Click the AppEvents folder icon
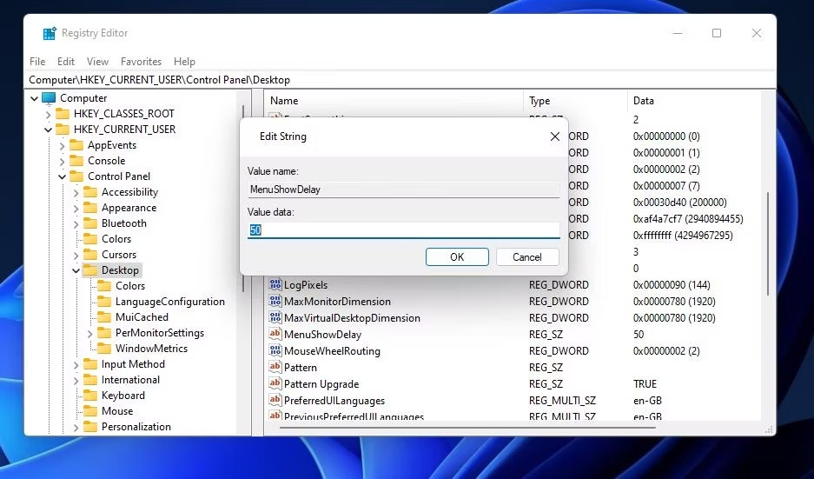Image resolution: width=814 pixels, height=479 pixels. point(76,145)
